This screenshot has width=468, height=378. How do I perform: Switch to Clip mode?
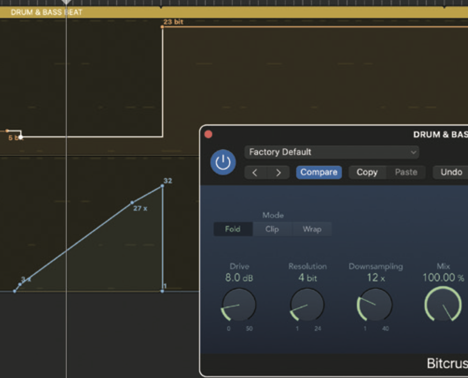272,229
